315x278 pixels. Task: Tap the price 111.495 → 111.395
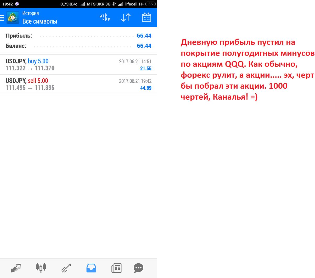(30, 88)
